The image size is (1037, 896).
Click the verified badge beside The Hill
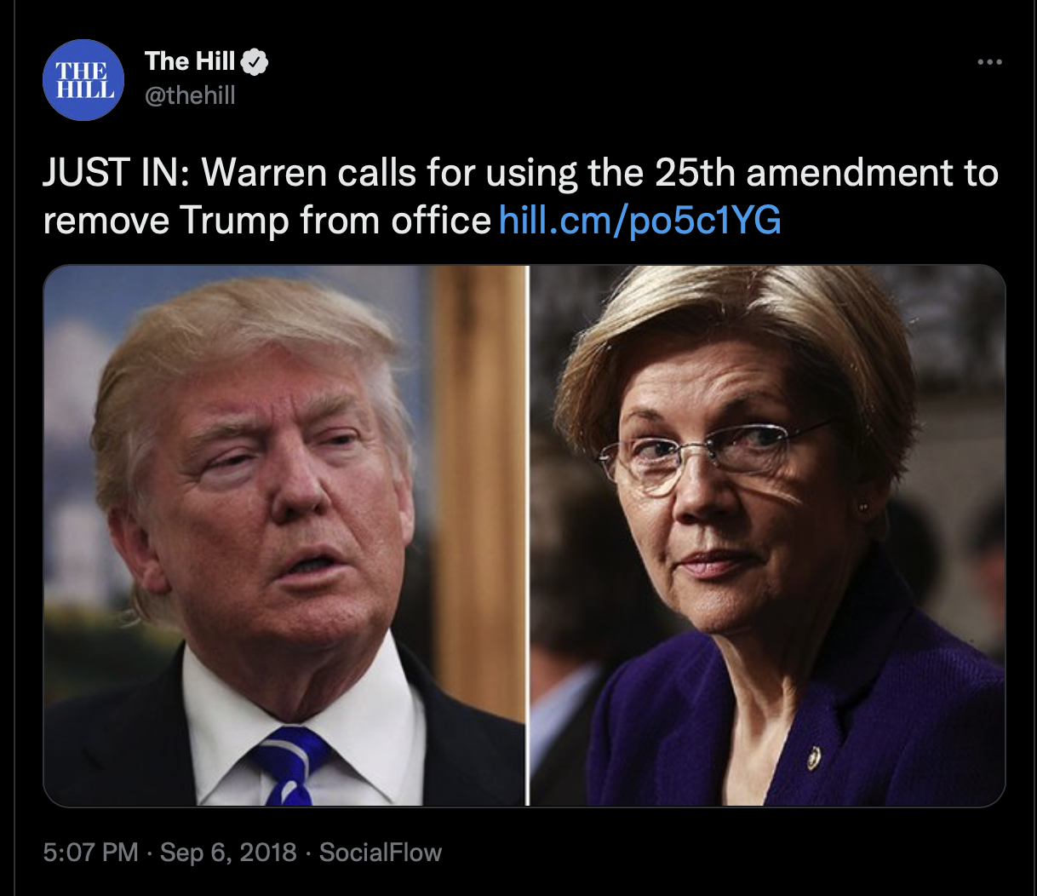point(255,61)
